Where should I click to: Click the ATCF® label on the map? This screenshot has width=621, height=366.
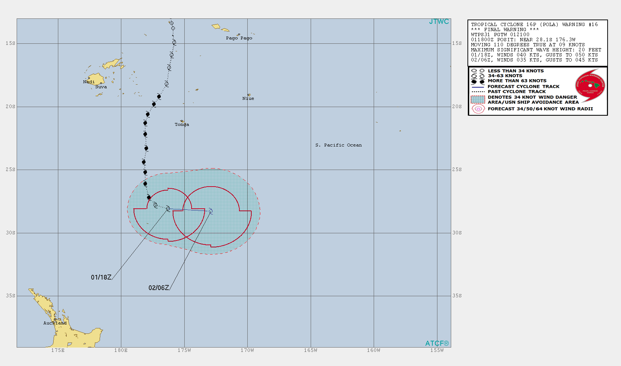click(437, 343)
